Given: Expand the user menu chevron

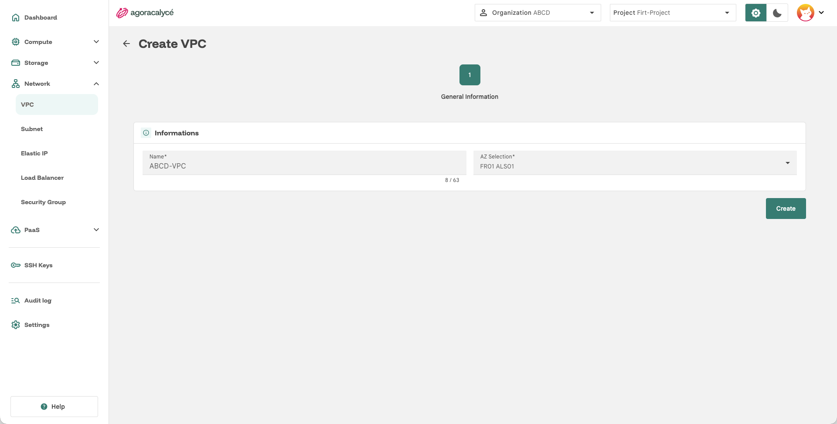Looking at the screenshot, I should [x=821, y=13].
